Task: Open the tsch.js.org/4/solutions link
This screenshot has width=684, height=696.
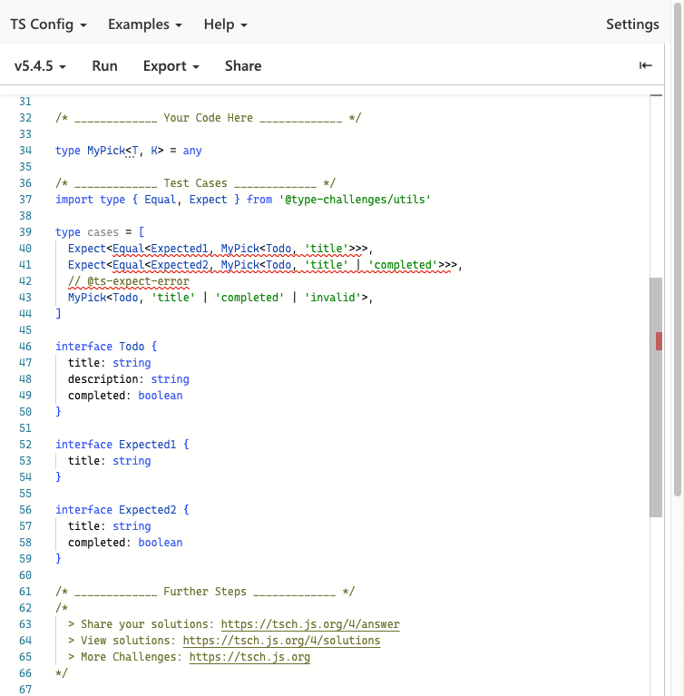Action: [281, 641]
